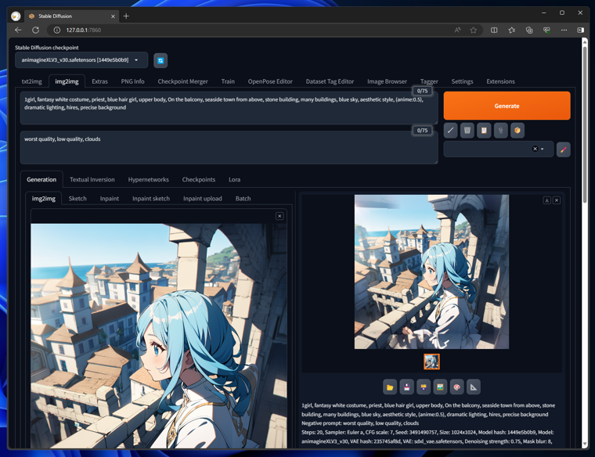Open the Settings tab

point(462,81)
